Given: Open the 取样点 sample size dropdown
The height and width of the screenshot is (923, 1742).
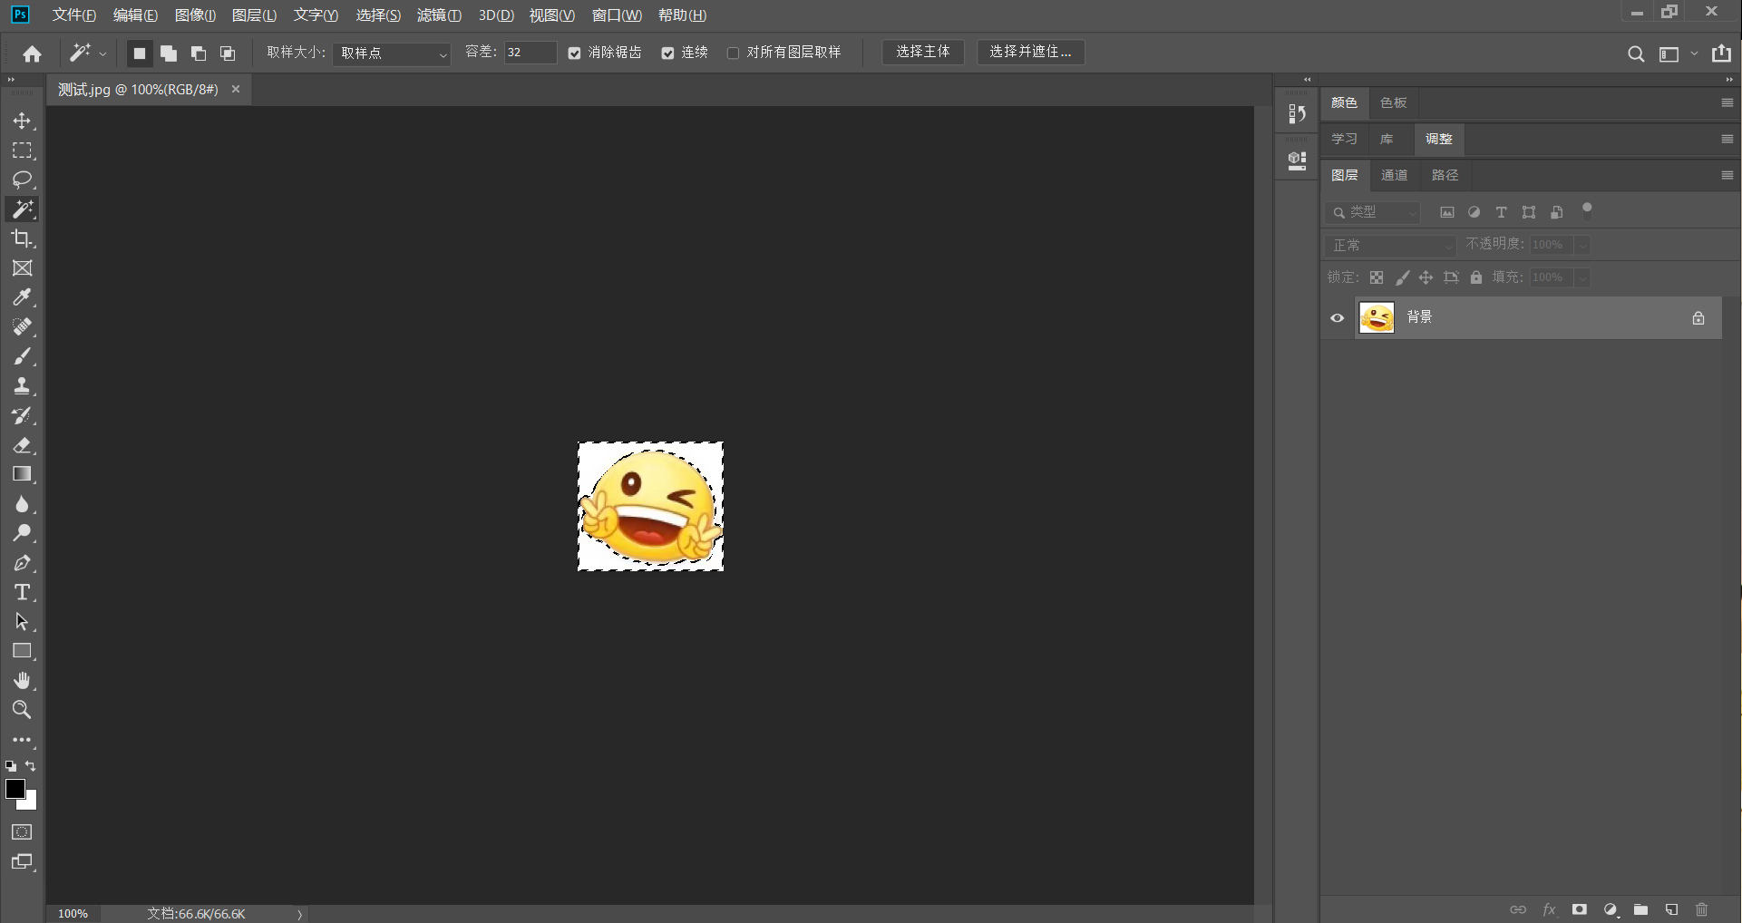Looking at the screenshot, I should [392, 53].
